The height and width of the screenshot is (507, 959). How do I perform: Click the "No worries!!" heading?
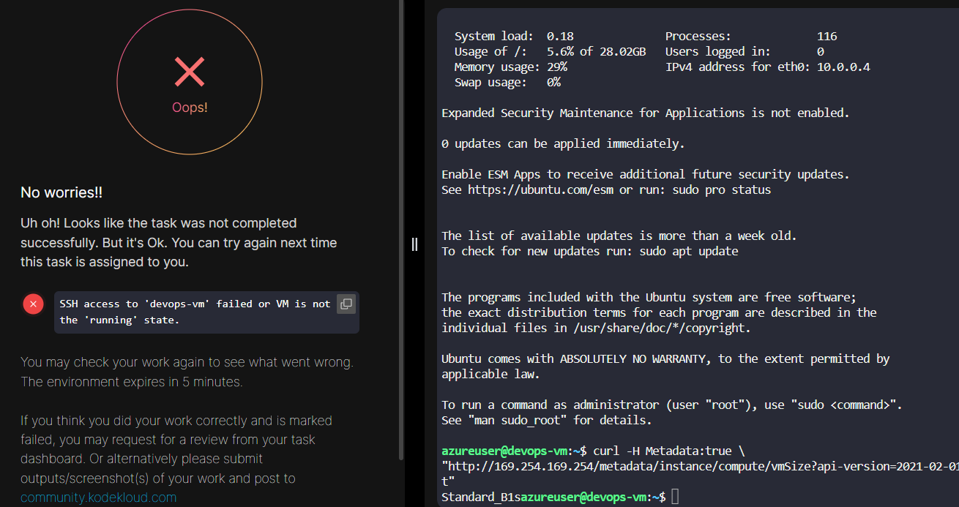pyautogui.click(x=61, y=193)
